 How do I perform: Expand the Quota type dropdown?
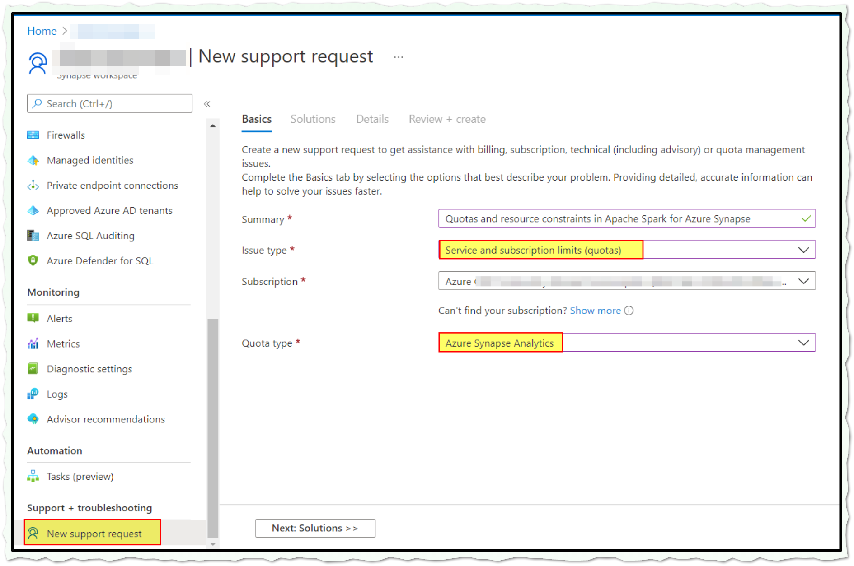[x=803, y=342]
